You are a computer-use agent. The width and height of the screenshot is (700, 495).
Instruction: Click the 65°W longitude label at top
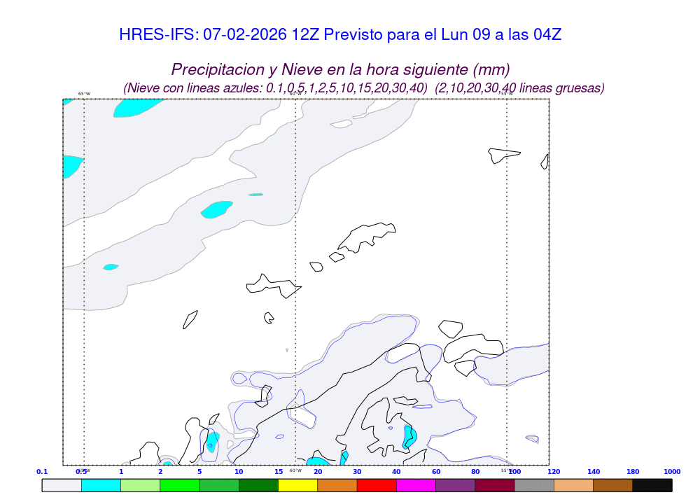point(84,94)
